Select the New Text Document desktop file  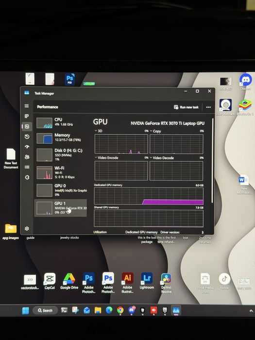click(11, 159)
